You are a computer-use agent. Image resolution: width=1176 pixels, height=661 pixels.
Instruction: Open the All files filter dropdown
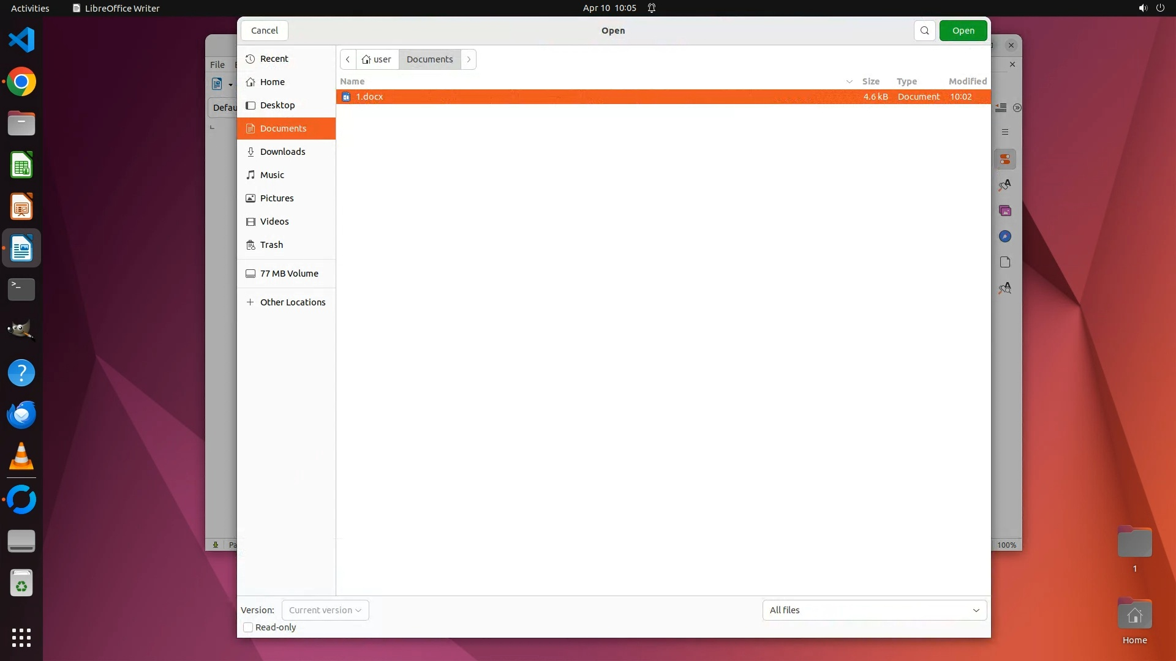874,610
